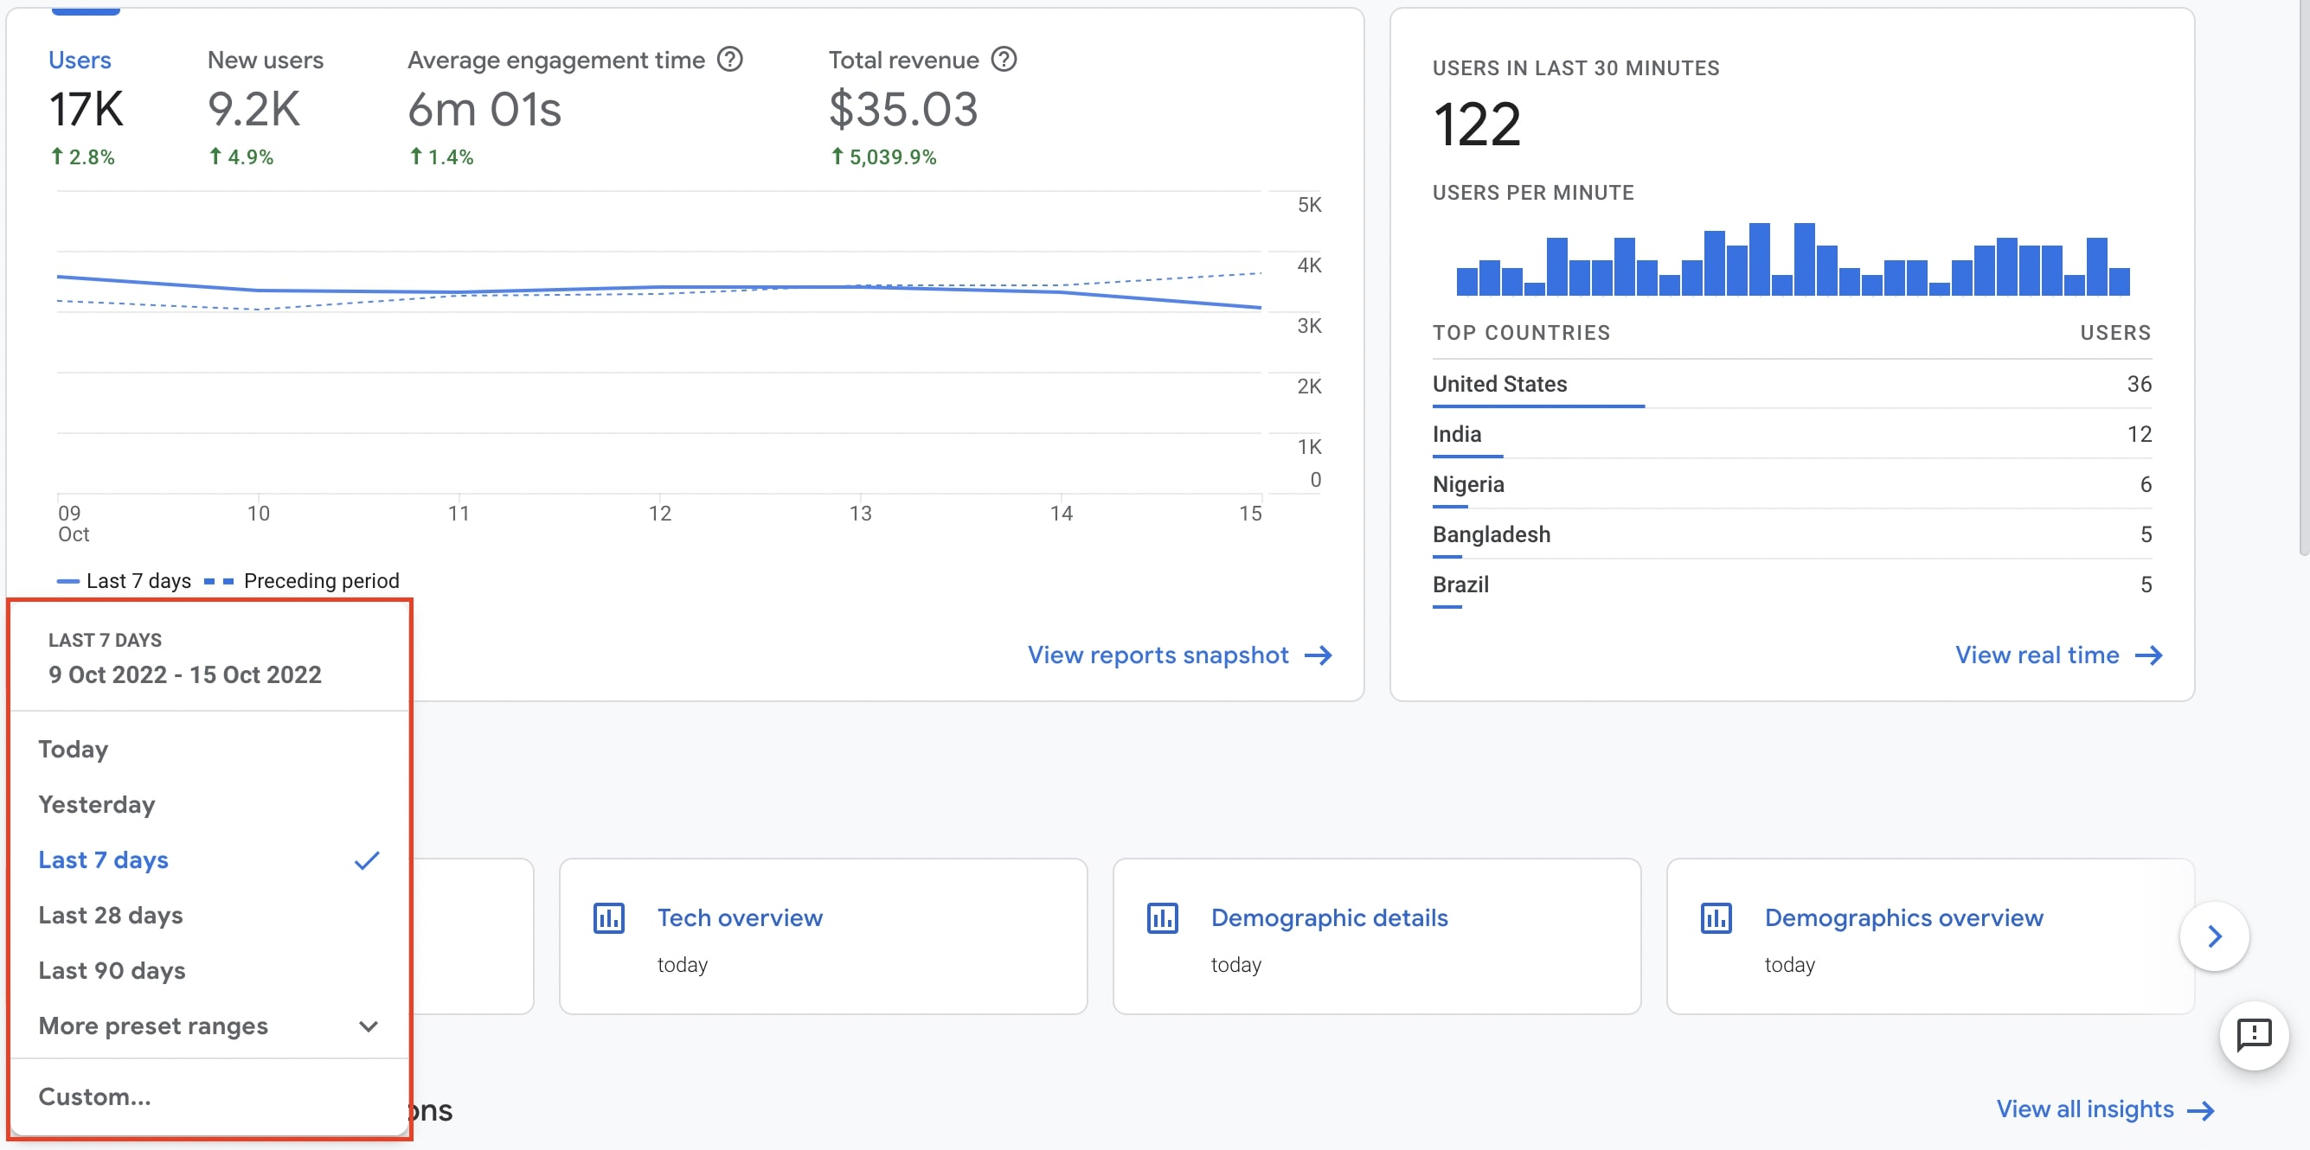Open the Average engagement time help icon
The image size is (2310, 1150).
[x=730, y=59]
